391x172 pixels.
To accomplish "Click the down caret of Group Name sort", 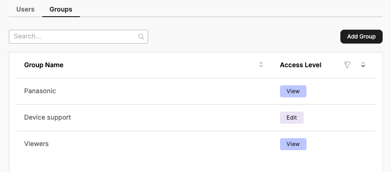I will pos(261,66).
